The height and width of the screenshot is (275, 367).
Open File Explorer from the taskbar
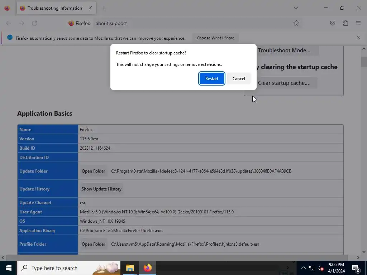[x=130, y=268]
